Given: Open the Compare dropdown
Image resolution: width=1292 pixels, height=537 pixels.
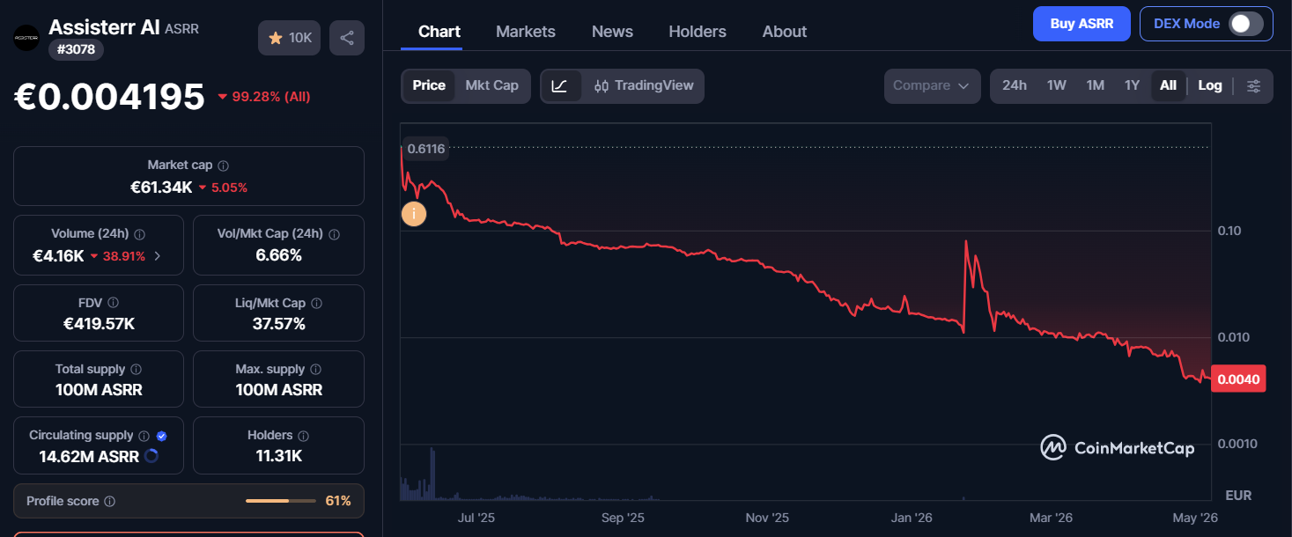Looking at the screenshot, I should [932, 85].
